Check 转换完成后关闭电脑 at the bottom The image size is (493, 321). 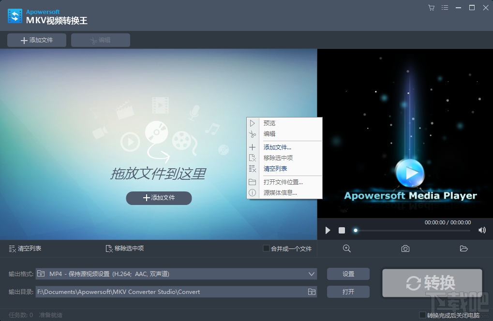click(x=423, y=315)
